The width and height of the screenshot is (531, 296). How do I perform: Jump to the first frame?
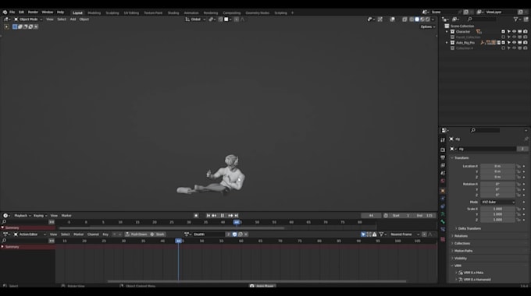208,216
